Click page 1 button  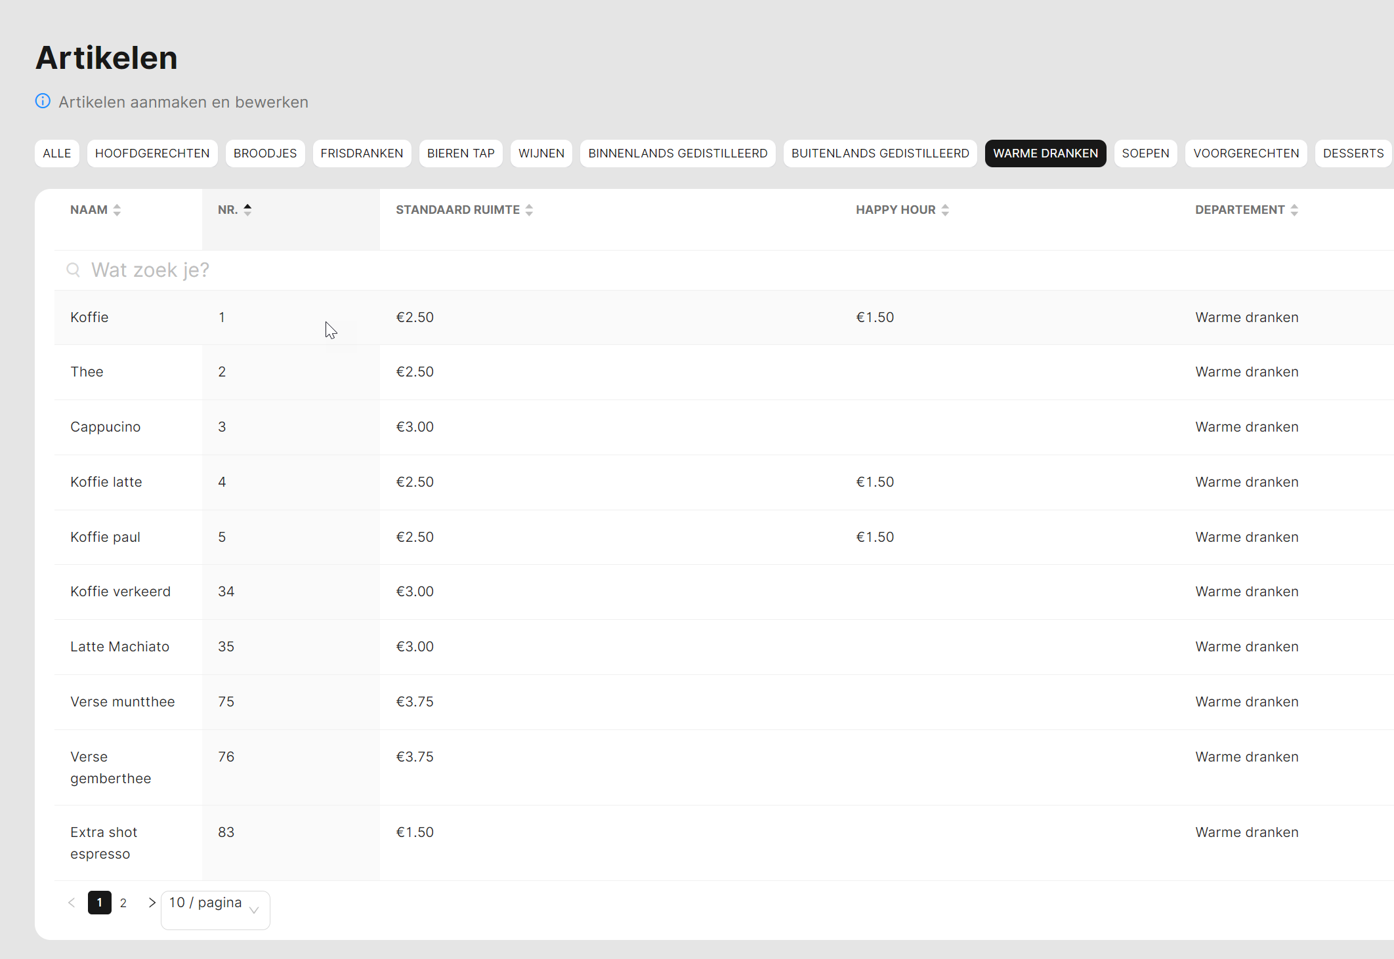click(x=100, y=903)
